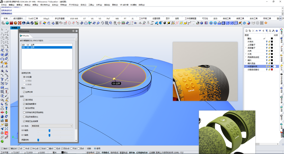This screenshot has height=154, width=284.
Task: Enable 斑马纹预览 checkbox
Action: [x=24, y=108]
